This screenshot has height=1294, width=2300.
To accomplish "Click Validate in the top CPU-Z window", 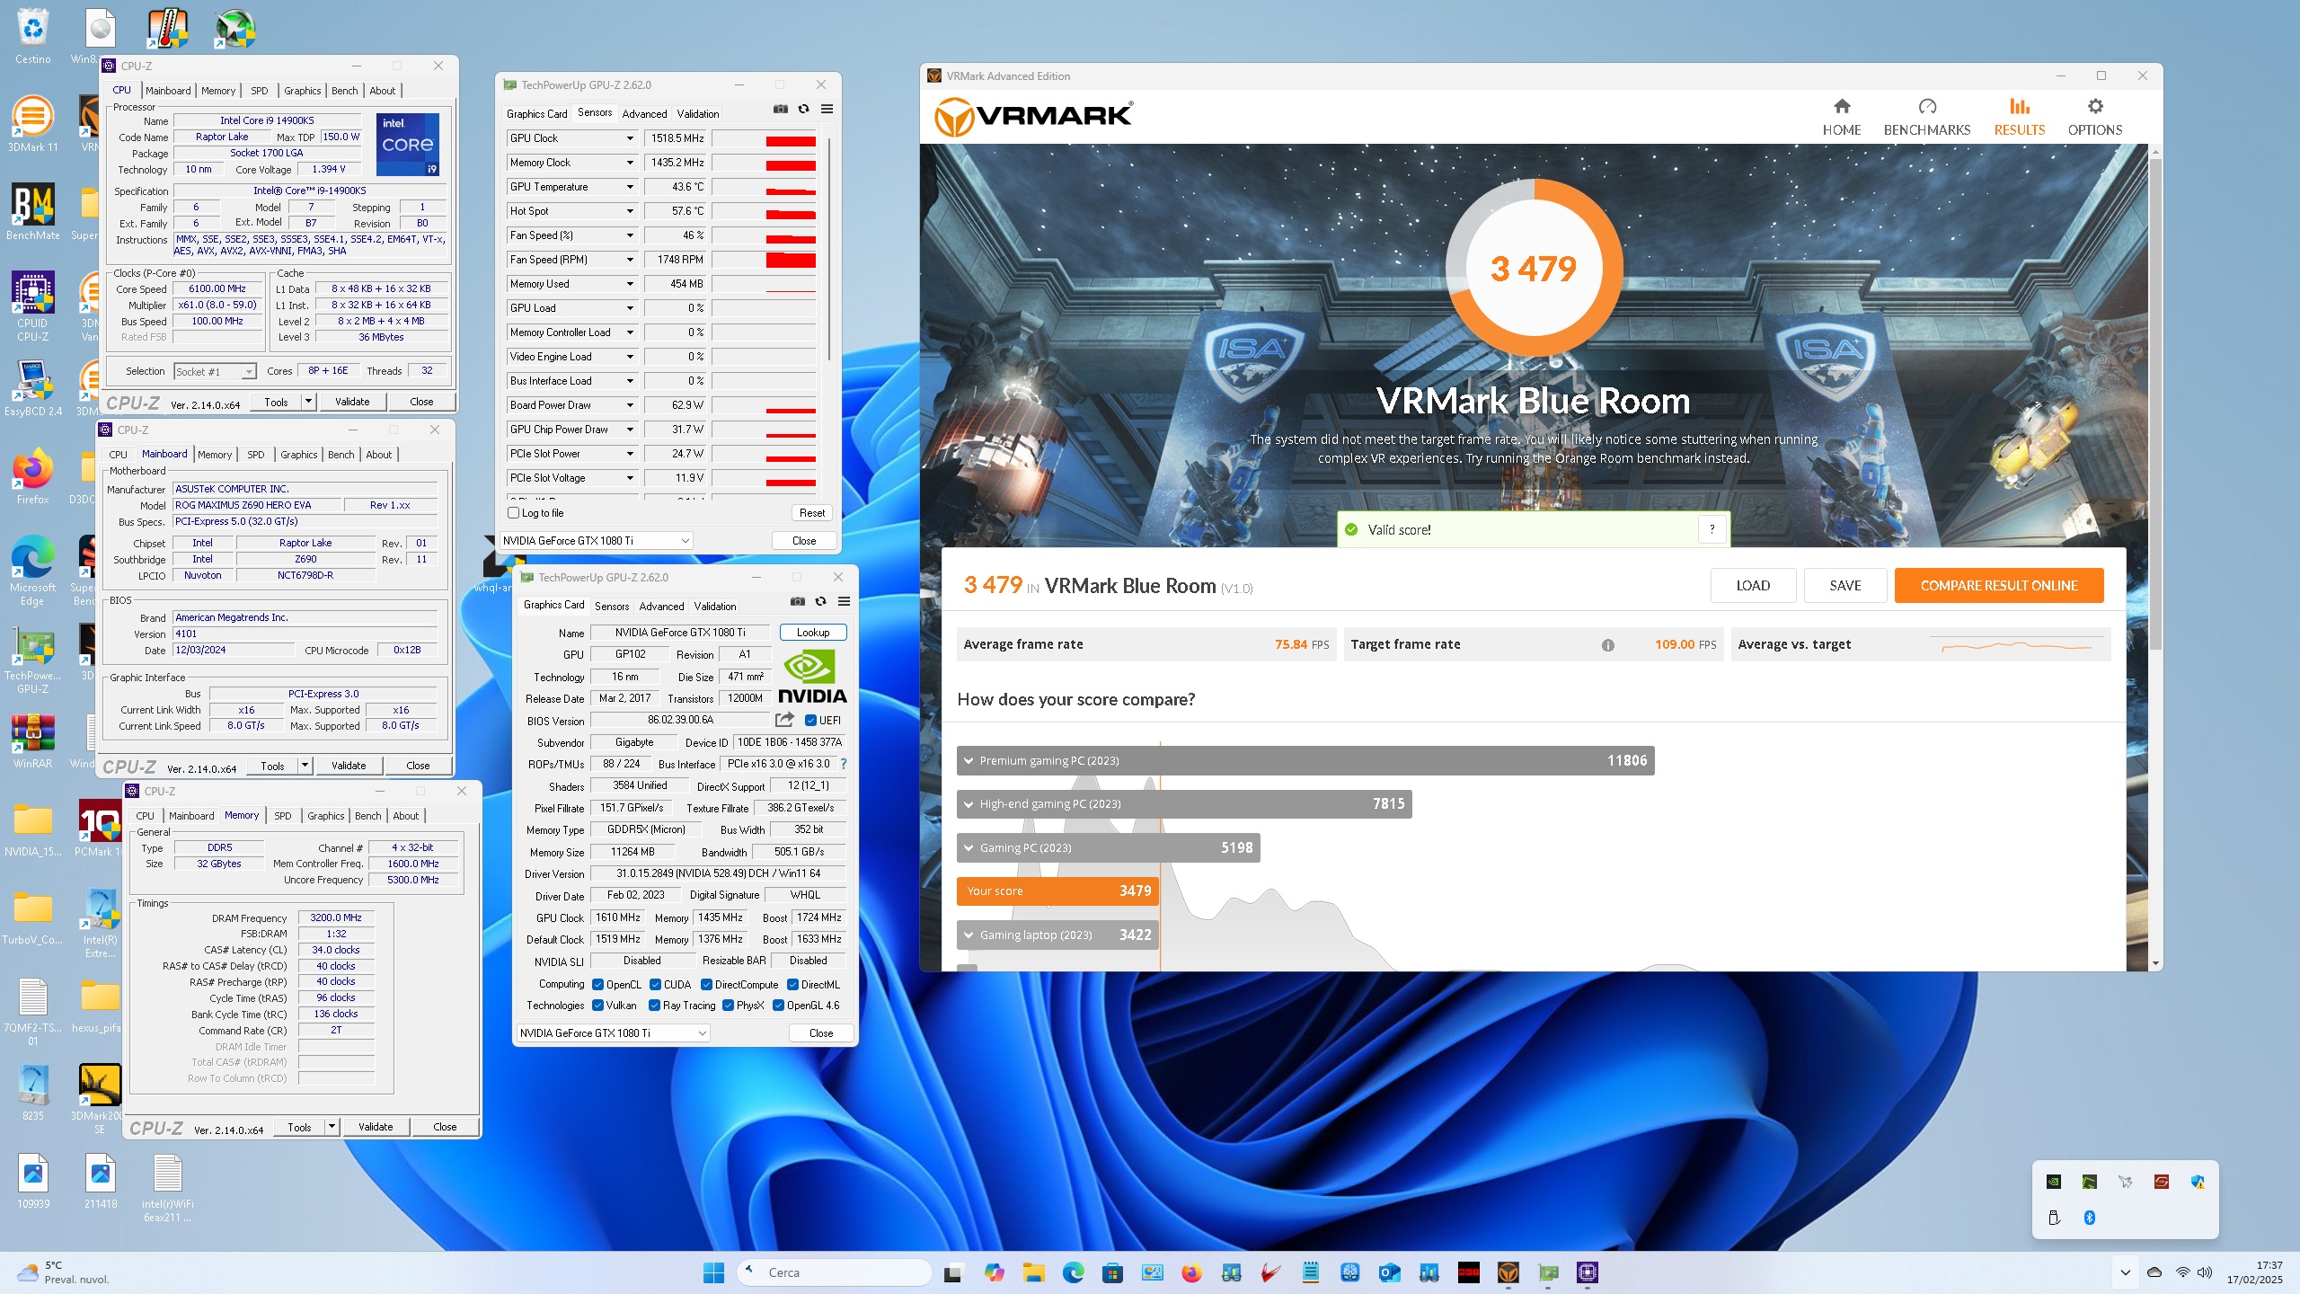I will coord(352,402).
